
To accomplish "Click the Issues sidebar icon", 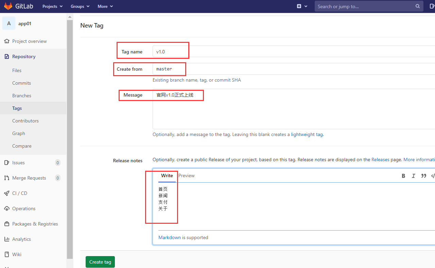I will click(6, 163).
